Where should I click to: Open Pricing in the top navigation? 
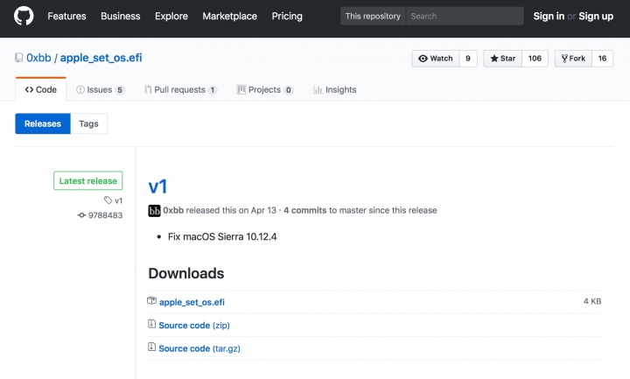tap(287, 16)
